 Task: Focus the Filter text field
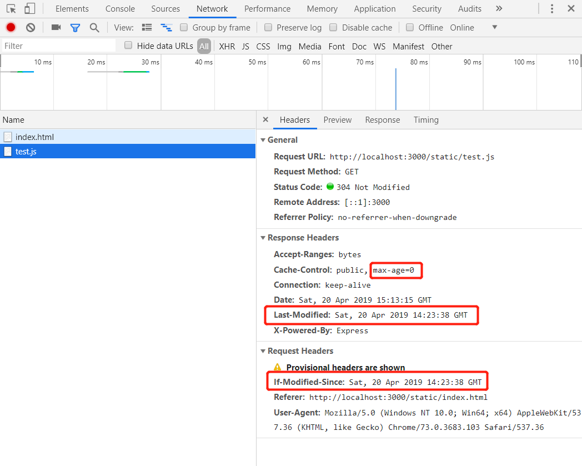point(59,46)
